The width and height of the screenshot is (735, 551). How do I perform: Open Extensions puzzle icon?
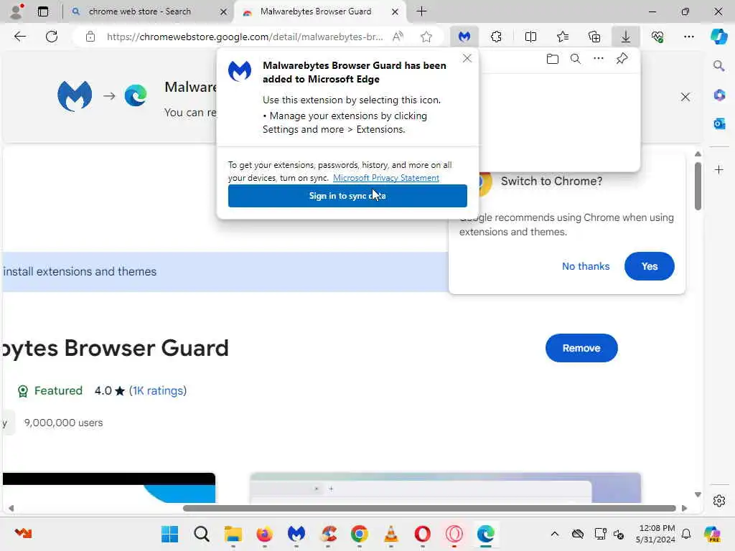coord(496,37)
